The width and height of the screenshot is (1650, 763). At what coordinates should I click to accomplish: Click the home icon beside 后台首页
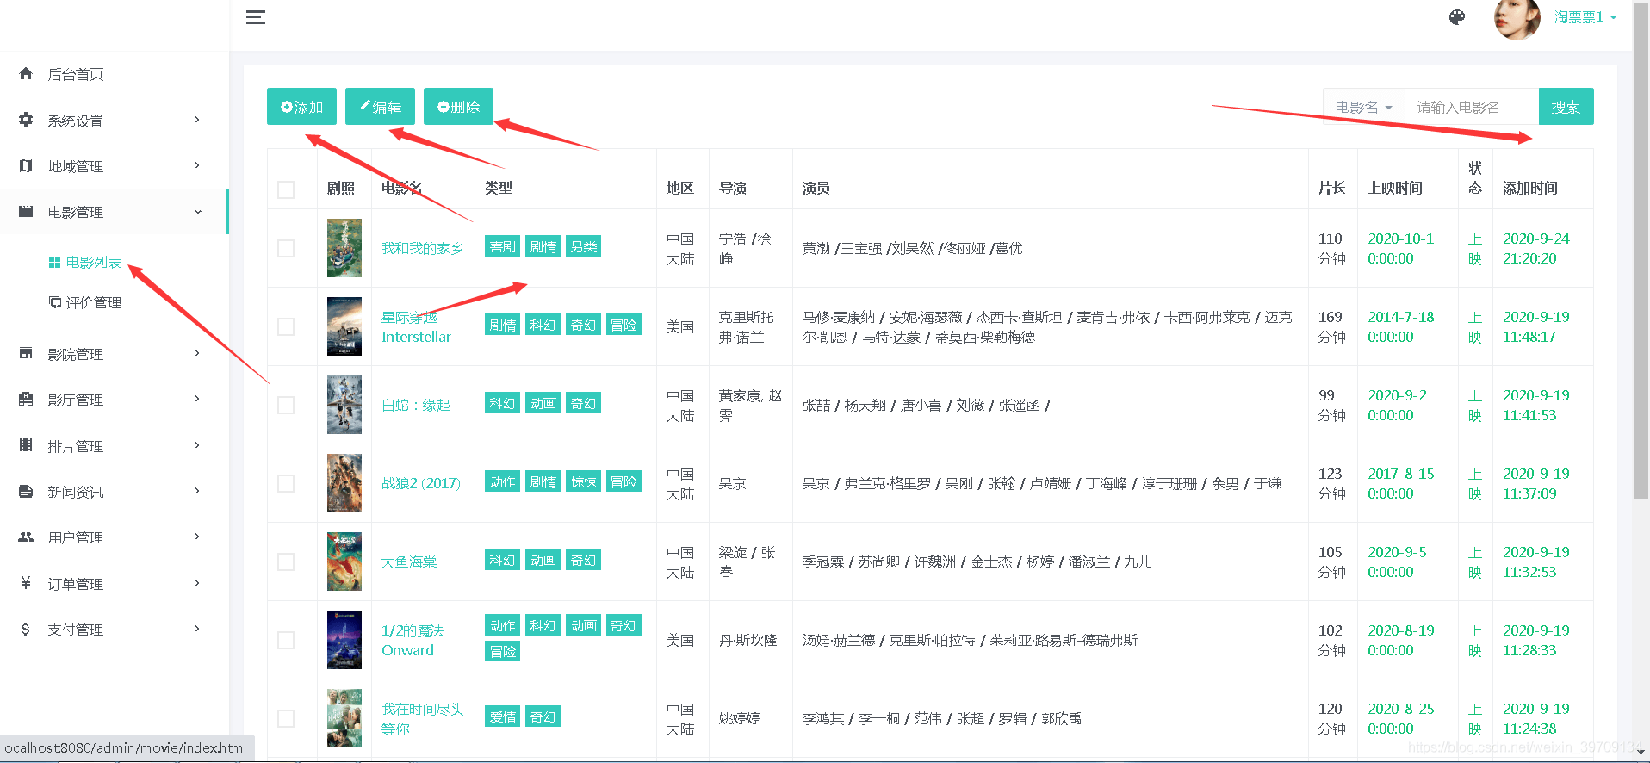[26, 74]
